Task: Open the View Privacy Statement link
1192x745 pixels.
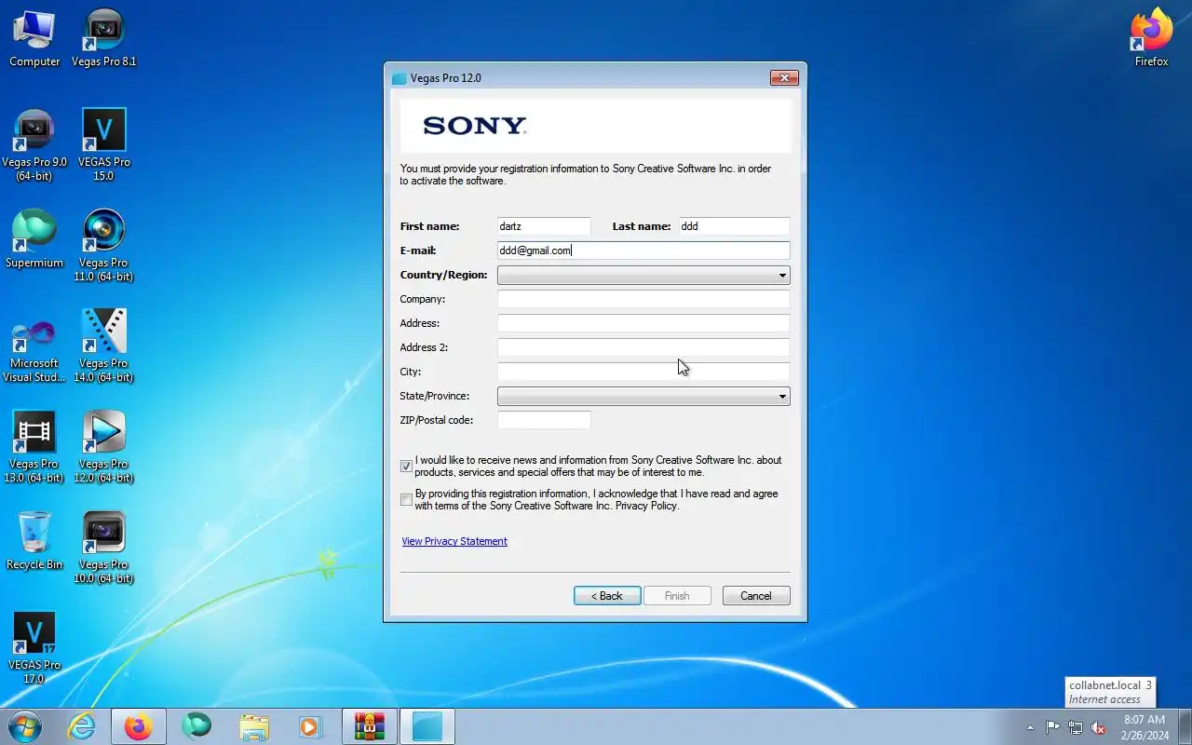Action: click(454, 541)
